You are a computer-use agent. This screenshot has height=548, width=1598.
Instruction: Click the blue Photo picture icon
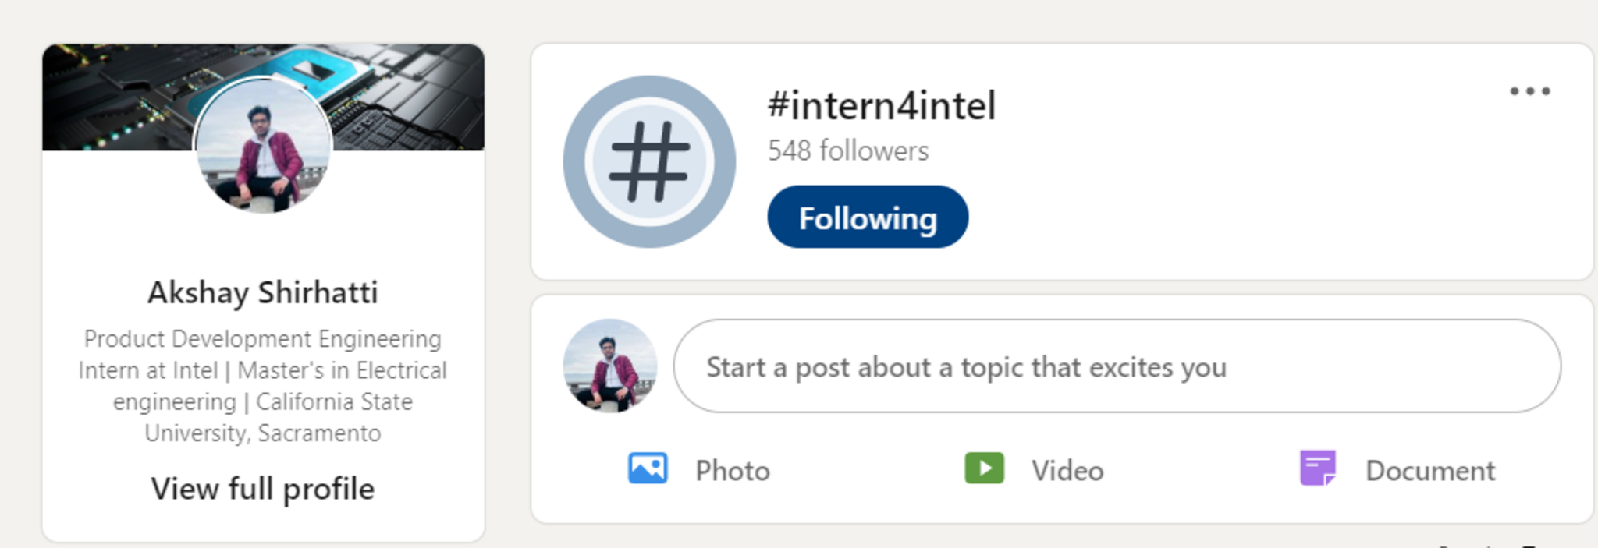point(648,469)
